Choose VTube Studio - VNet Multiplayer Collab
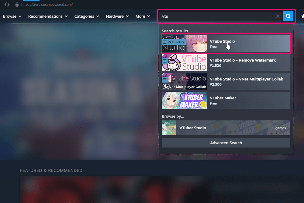The width and height of the screenshot is (304, 203). [x=246, y=79]
